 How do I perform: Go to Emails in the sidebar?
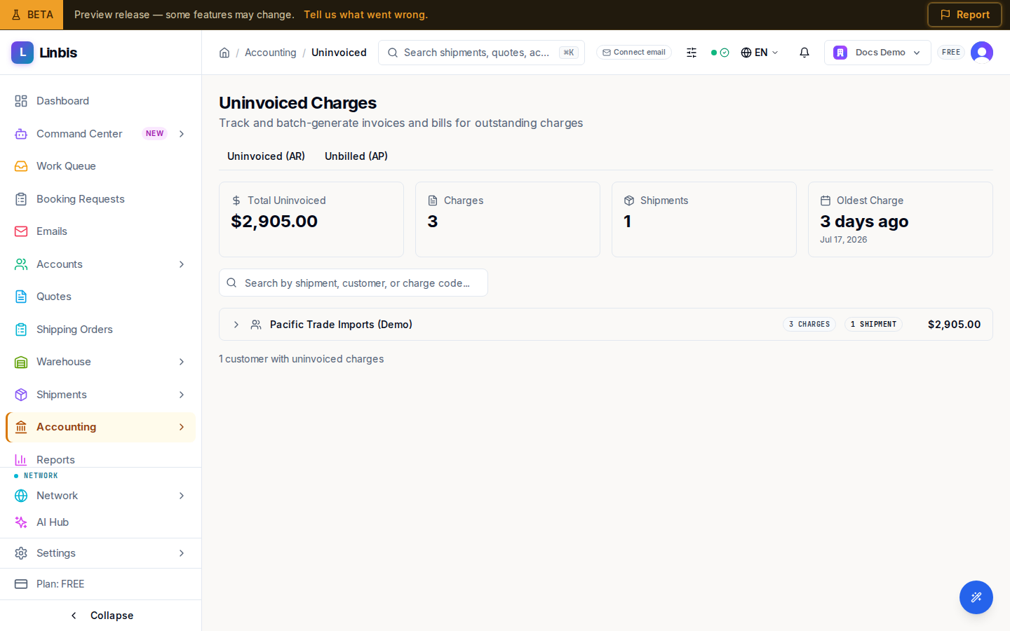click(100, 231)
